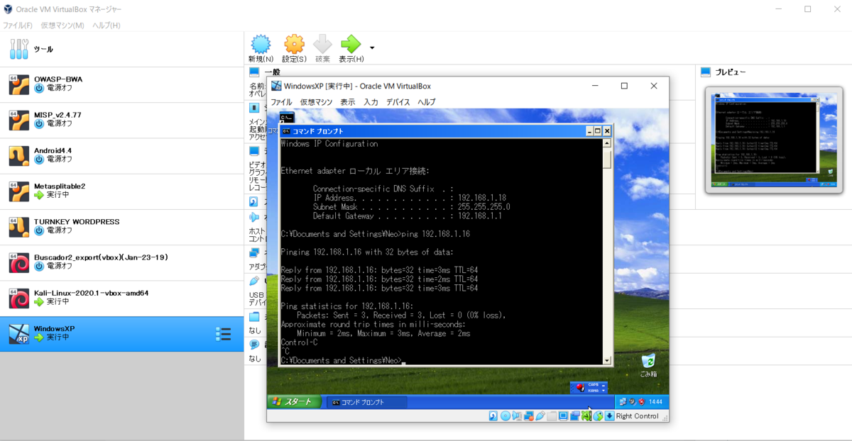Click the VM shared folders status icon
Viewport: 852px width, 441px height.
pyautogui.click(x=552, y=415)
